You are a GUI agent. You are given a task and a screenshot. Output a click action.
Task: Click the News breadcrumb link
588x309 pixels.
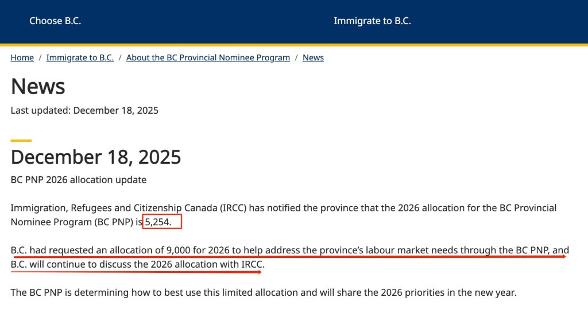click(x=313, y=57)
